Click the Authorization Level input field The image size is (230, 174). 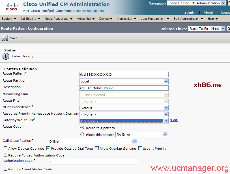(92, 162)
